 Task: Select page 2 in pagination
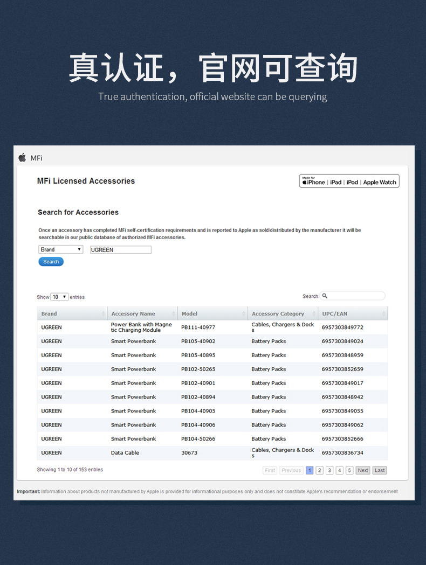coord(320,470)
